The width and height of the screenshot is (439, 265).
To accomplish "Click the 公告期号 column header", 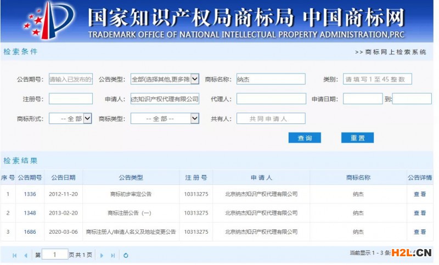I will click(30, 177).
